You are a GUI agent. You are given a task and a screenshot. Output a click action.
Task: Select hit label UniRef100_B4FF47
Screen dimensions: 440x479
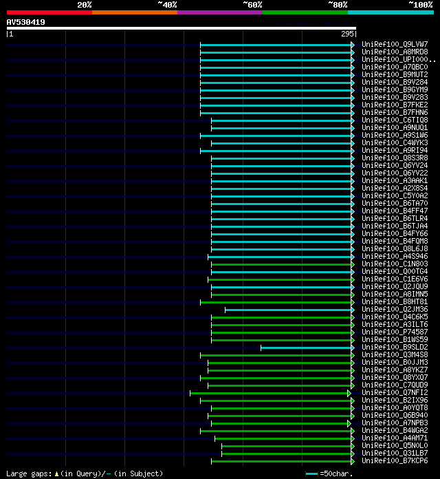(395, 211)
